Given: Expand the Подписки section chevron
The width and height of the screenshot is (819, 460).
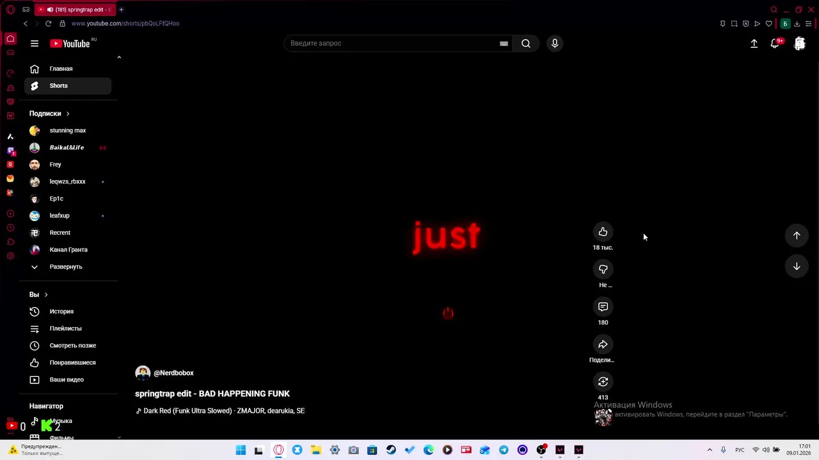Looking at the screenshot, I should pos(67,114).
